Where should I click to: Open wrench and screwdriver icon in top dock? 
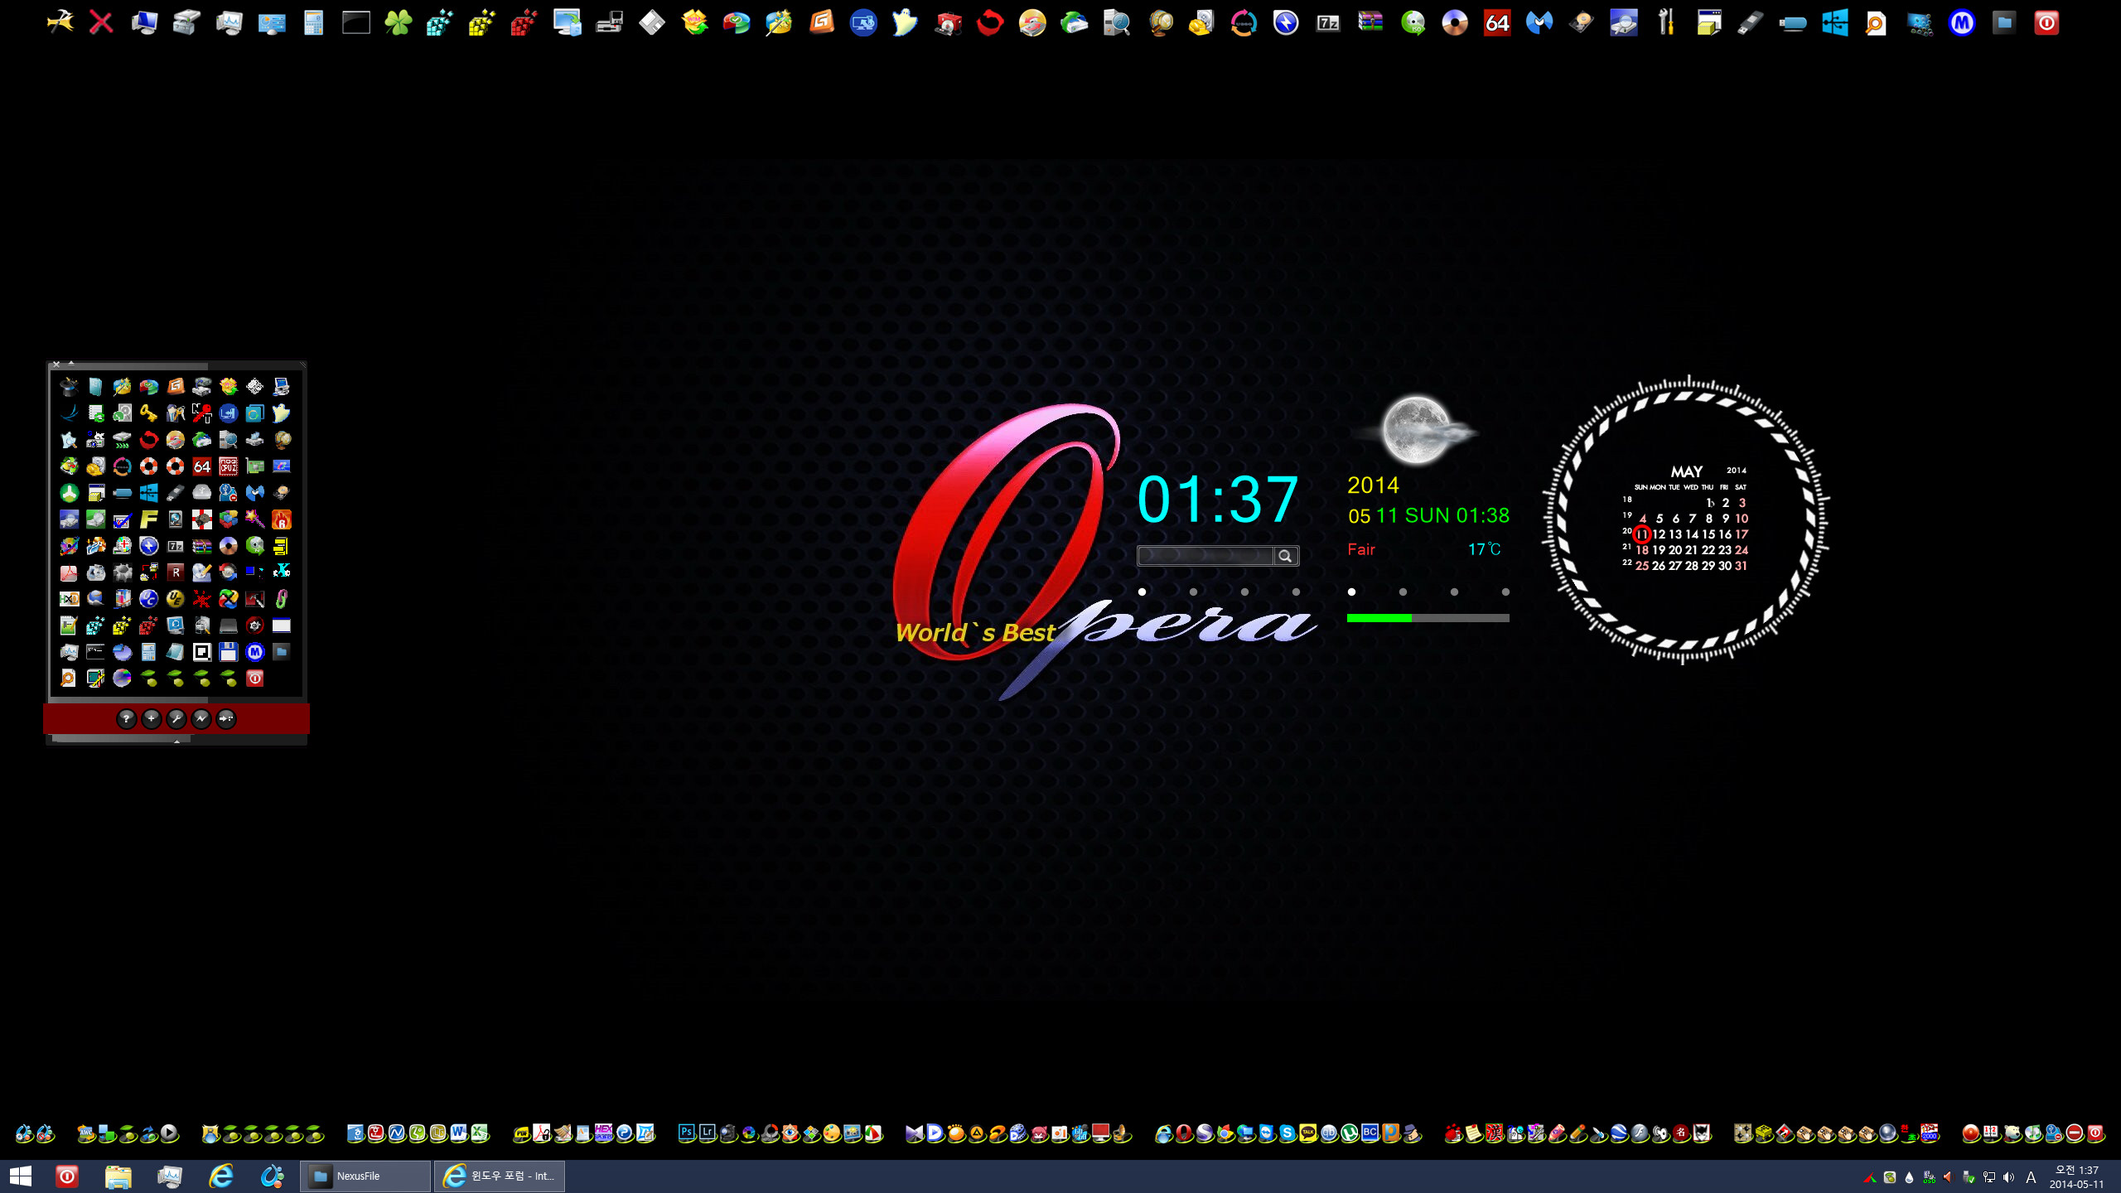(x=1666, y=22)
